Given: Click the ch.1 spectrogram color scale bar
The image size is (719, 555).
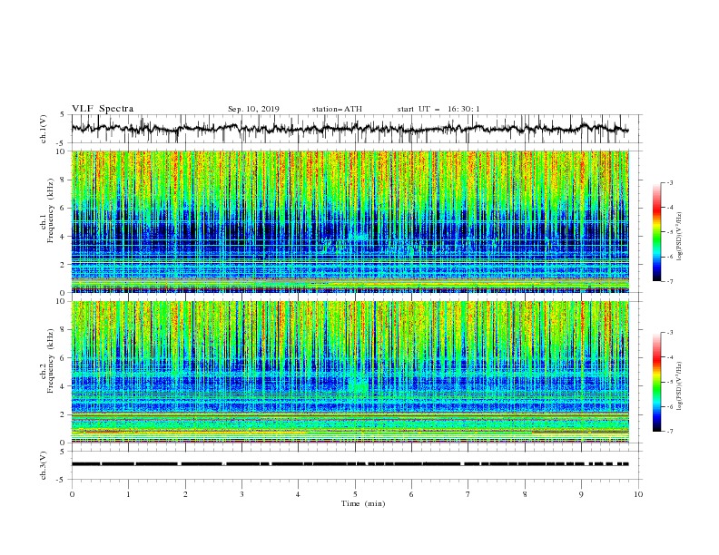Looking at the screenshot, I should pyautogui.click(x=657, y=232).
